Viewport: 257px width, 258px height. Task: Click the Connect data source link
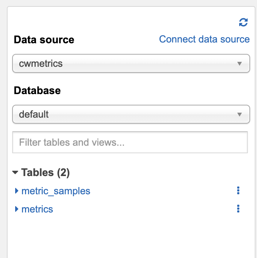[204, 39]
